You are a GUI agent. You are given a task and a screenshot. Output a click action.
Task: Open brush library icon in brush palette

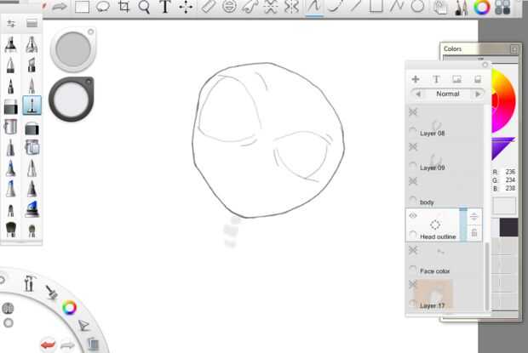pos(32,23)
